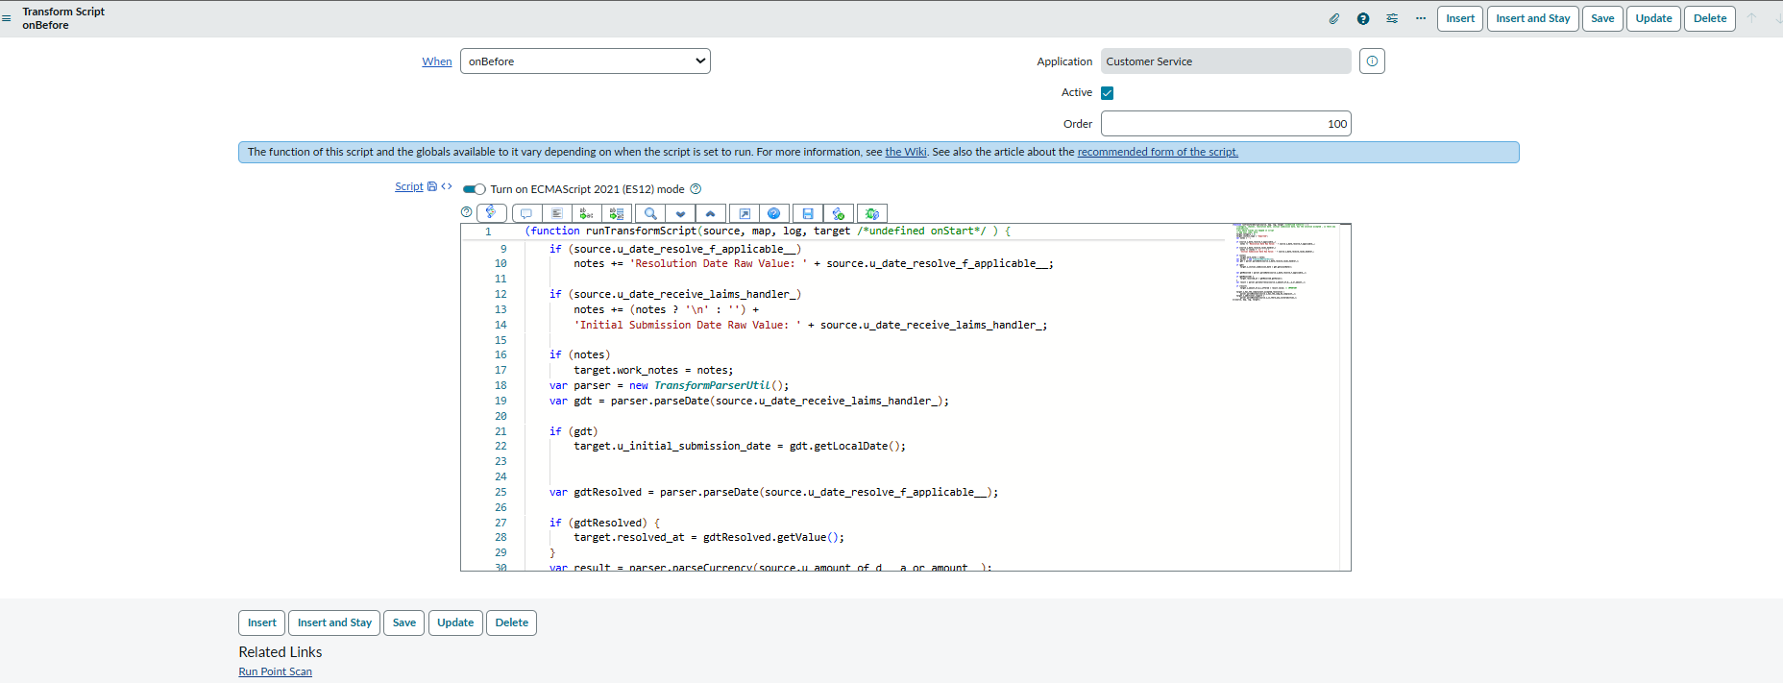Viewport: 1783px width, 683px height.
Task: Click the Replace All toolbar icon
Action: pyautogui.click(x=617, y=213)
